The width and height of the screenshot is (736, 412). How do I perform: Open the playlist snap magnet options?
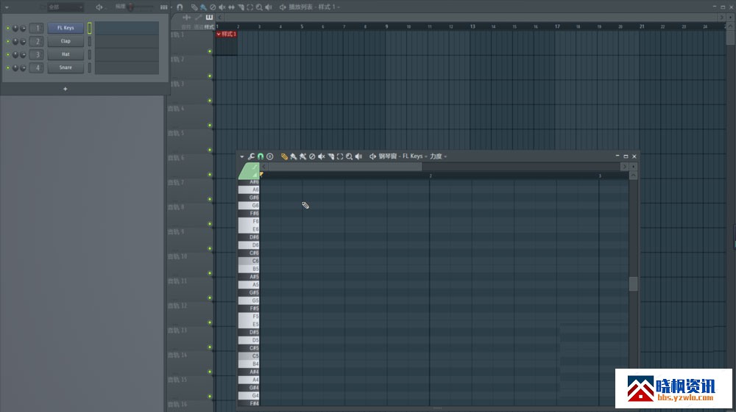click(180, 7)
